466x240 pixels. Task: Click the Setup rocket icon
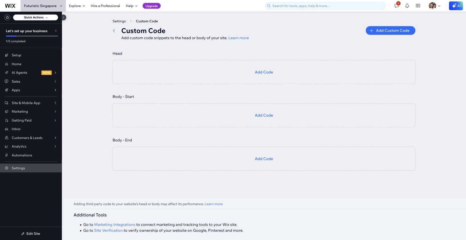click(x=6, y=55)
